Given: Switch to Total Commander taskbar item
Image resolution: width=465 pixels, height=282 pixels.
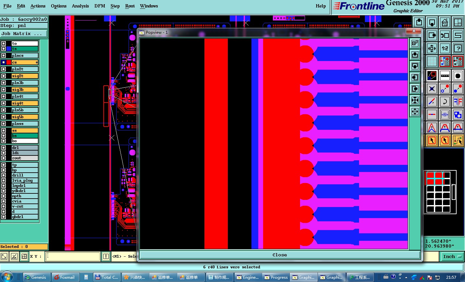Looking at the screenshot, I should coord(107,277).
